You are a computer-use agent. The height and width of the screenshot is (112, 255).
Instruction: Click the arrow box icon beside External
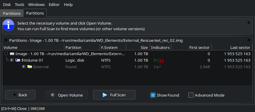click(24, 67)
